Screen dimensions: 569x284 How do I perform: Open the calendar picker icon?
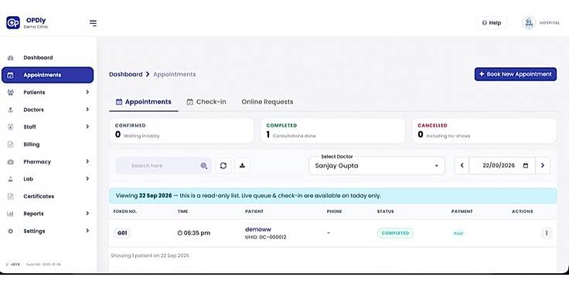coord(526,166)
